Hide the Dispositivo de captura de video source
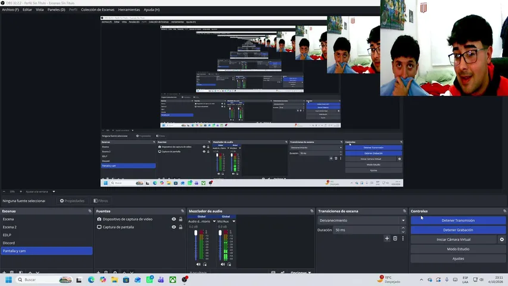 pyautogui.click(x=174, y=219)
